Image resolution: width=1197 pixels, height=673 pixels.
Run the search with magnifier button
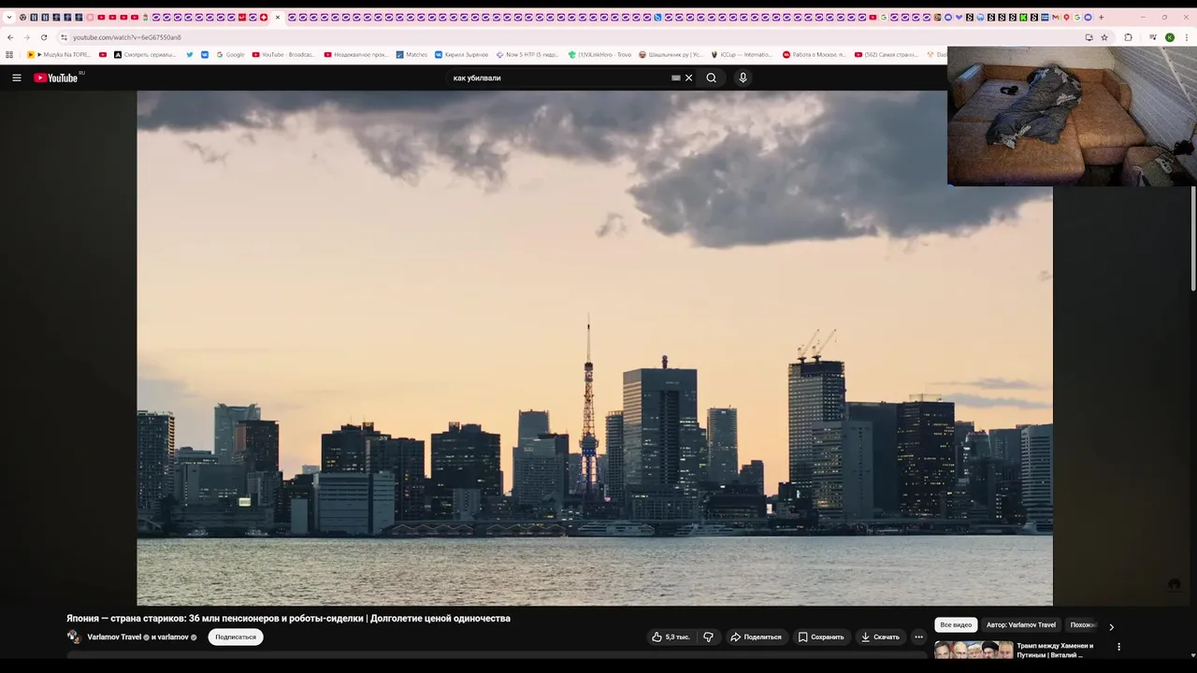pos(712,78)
